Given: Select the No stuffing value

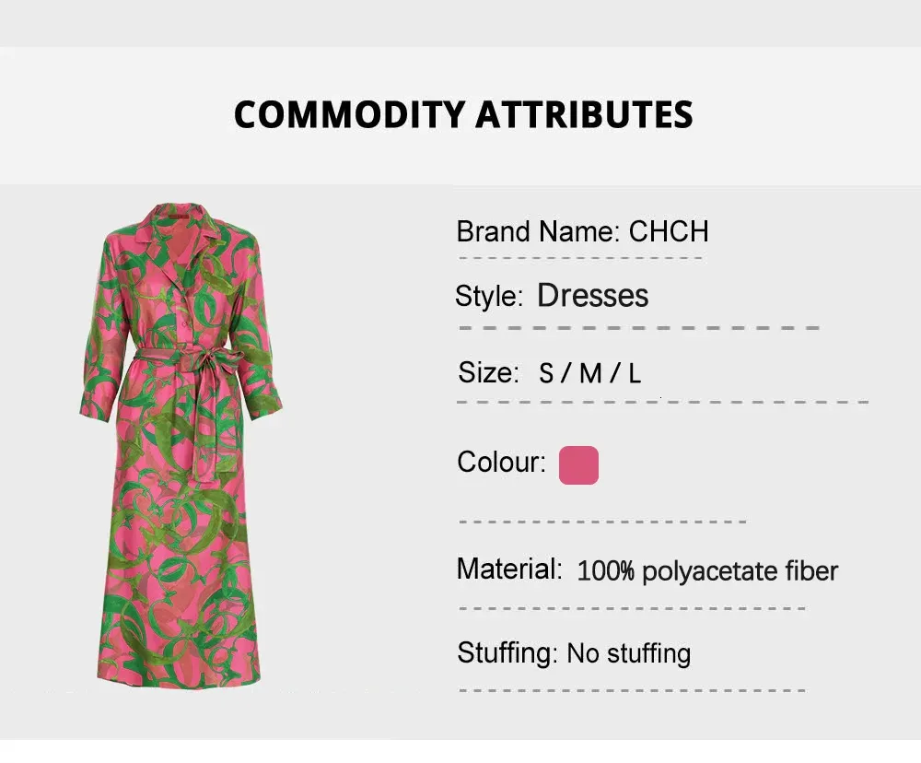Looking at the screenshot, I should pos(628,653).
